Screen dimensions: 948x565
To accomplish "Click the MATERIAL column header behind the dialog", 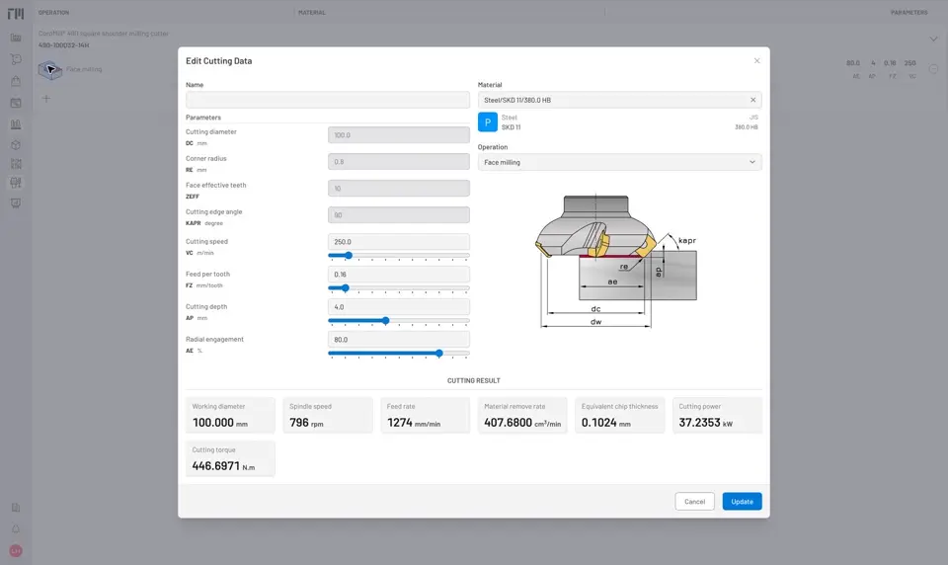I will click(312, 12).
